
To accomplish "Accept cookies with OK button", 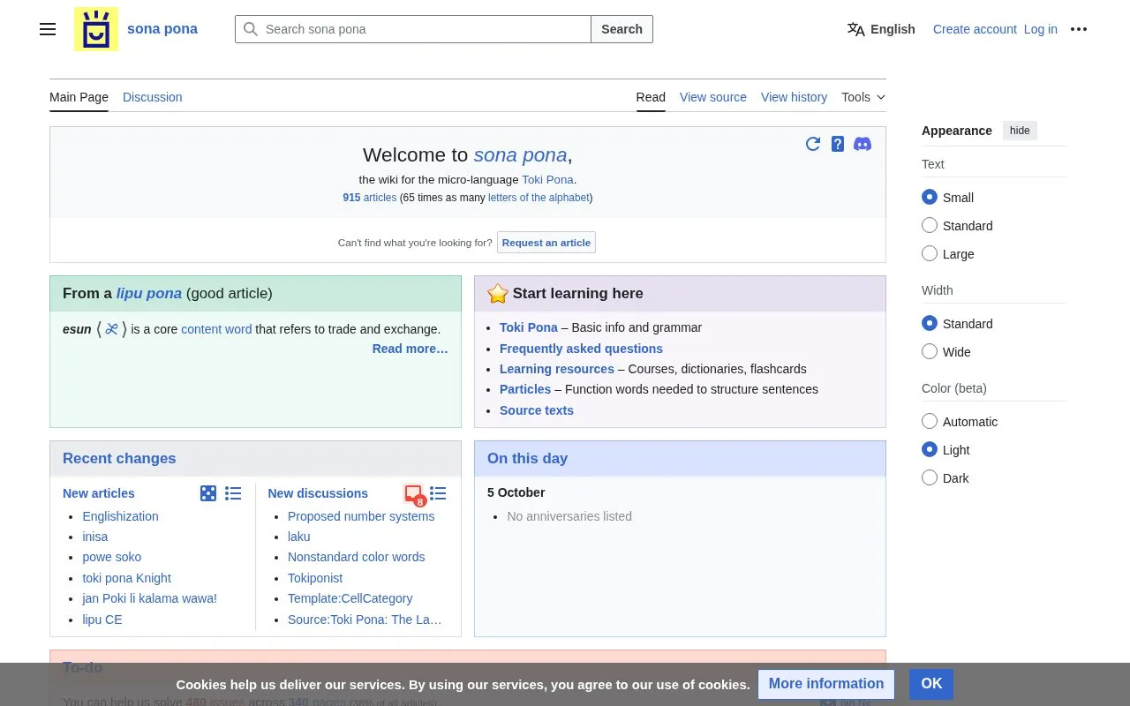I will [x=931, y=684].
